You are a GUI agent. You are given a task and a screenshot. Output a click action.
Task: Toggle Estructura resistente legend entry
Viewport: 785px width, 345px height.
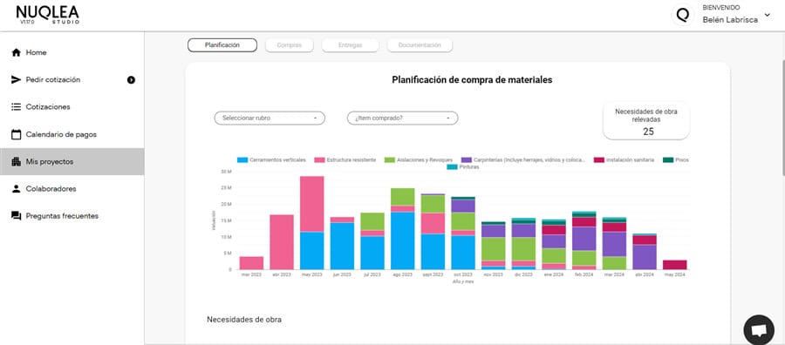pos(345,160)
